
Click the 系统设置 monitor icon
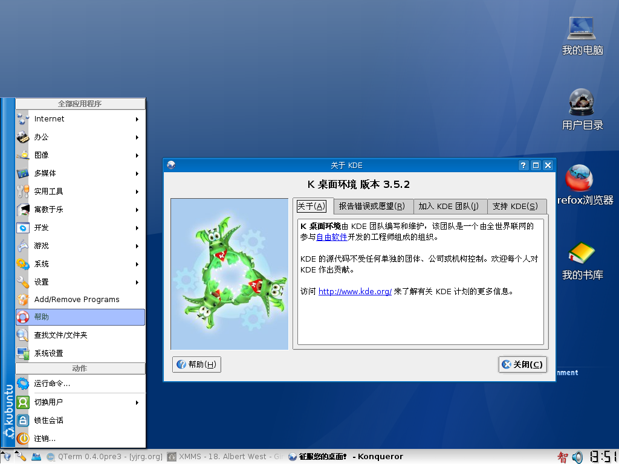pyautogui.click(x=23, y=353)
